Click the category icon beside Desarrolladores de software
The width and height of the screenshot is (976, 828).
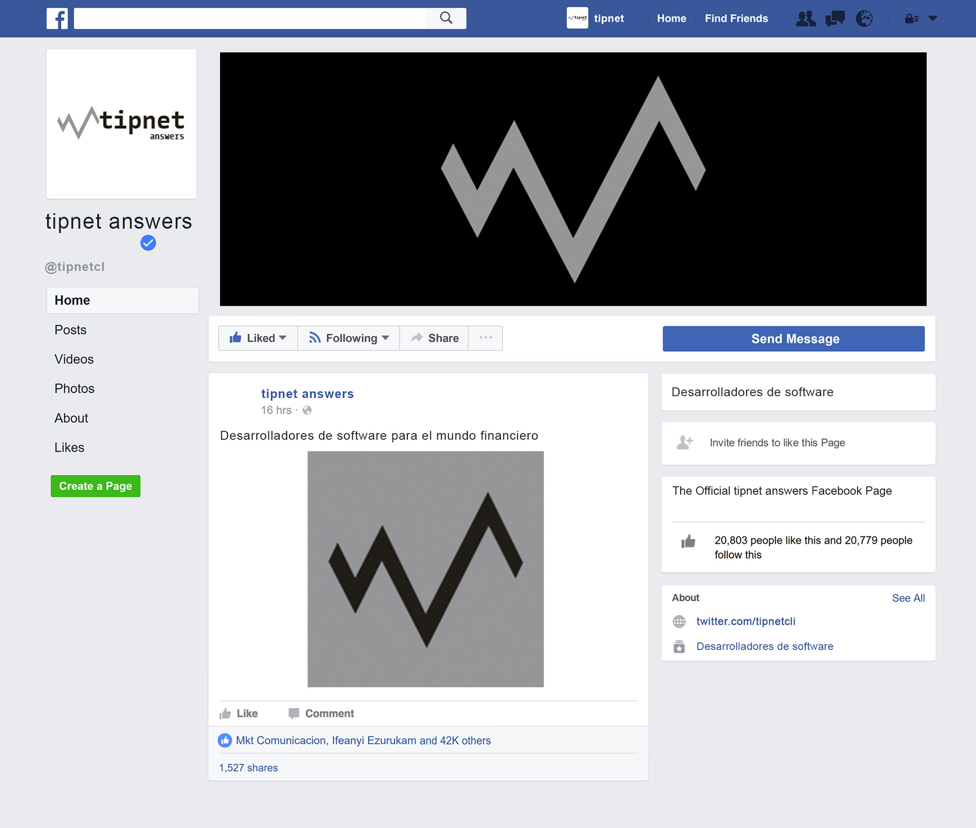[x=679, y=647]
